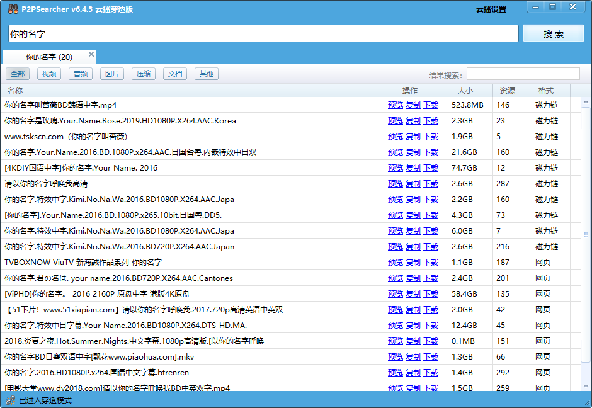Click the 结果搜索 filter input box
Viewport: 592px width, 408px height.
tap(523, 74)
